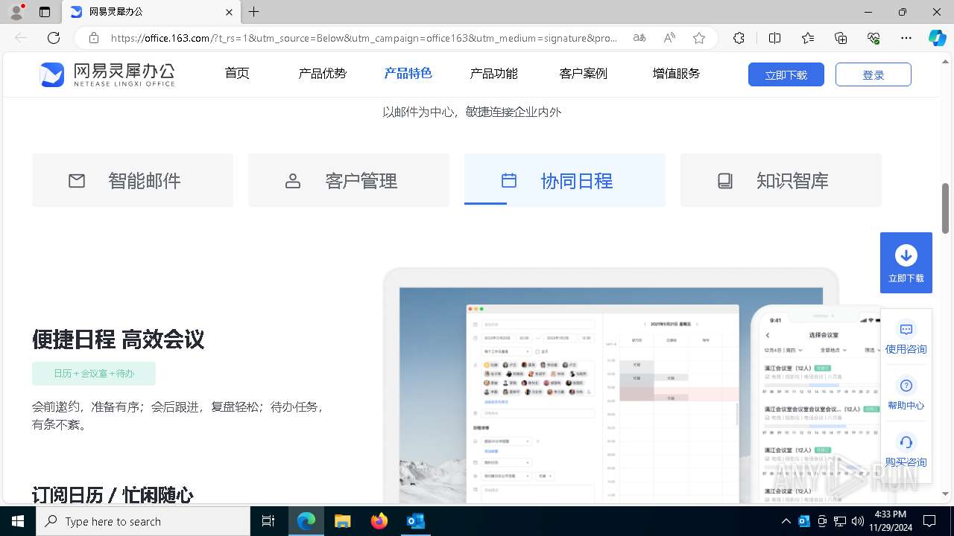Open the Windows Start menu

click(18, 521)
